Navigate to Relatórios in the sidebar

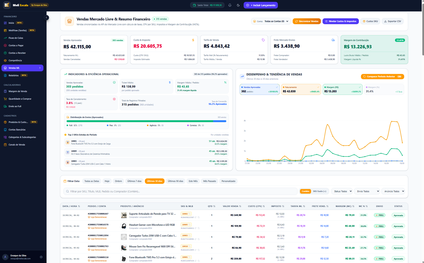tap(23, 75)
